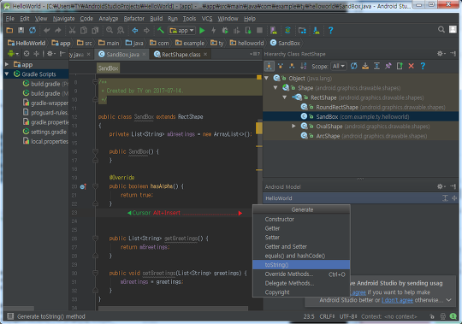This screenshot has width=462, height=324.
Task: Click the Redo arrow icon
Action: tap(58, 30)
